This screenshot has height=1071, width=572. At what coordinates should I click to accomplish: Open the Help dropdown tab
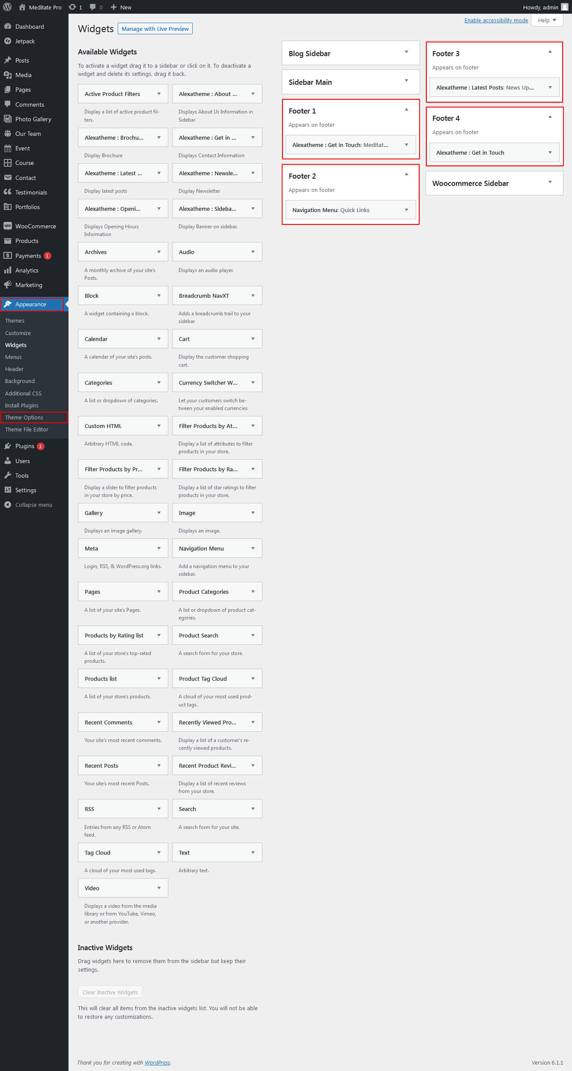tap(547, 20)
